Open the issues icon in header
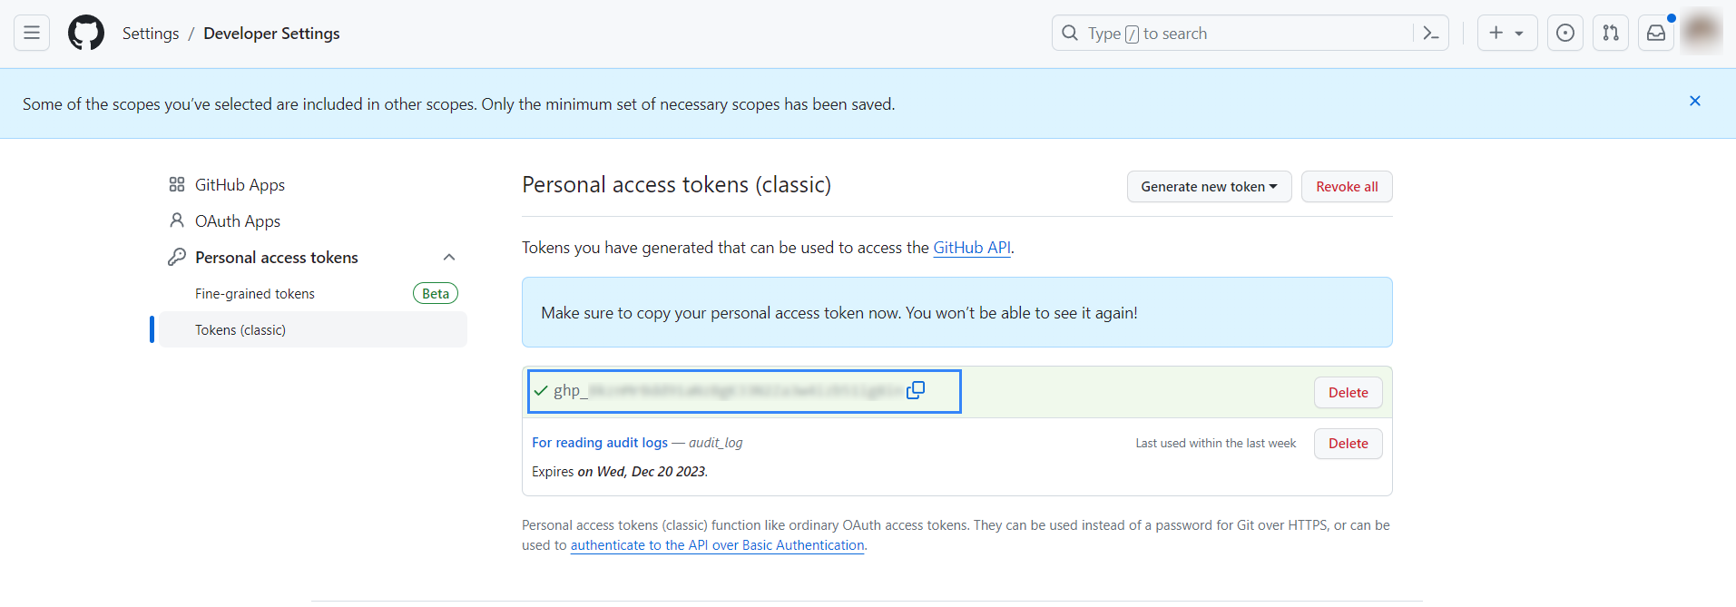Image resolution: width=1736 pixels, height=607 pixels. (x=1565, y=34)
